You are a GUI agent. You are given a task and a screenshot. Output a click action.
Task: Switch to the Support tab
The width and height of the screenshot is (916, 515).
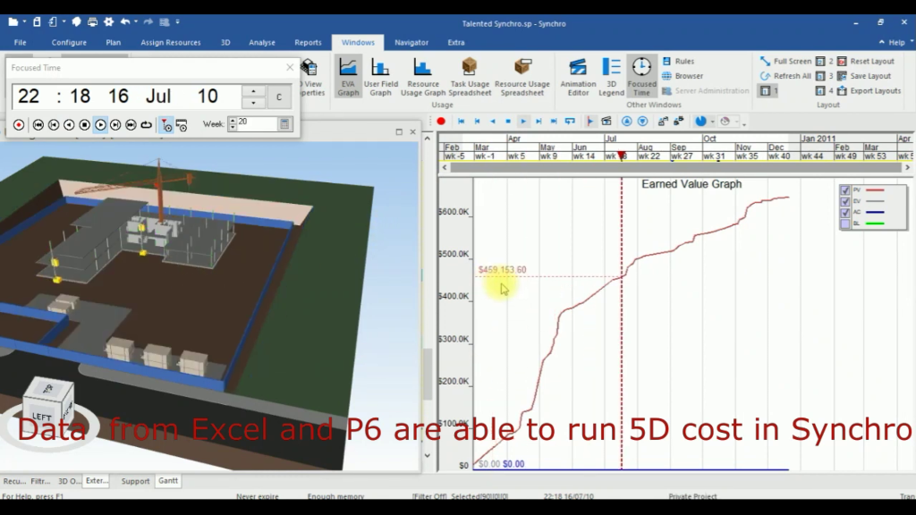point(136,481)
